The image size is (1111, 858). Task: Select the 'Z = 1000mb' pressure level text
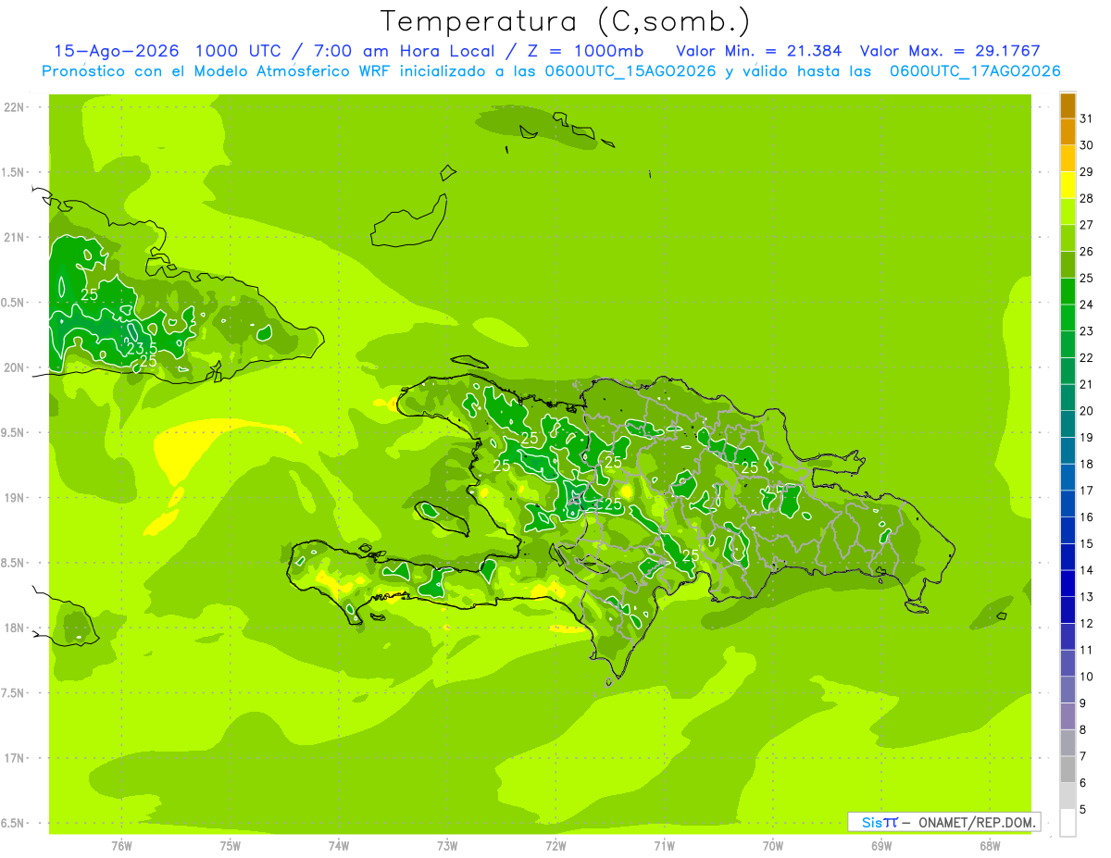(x=585, y=51)
